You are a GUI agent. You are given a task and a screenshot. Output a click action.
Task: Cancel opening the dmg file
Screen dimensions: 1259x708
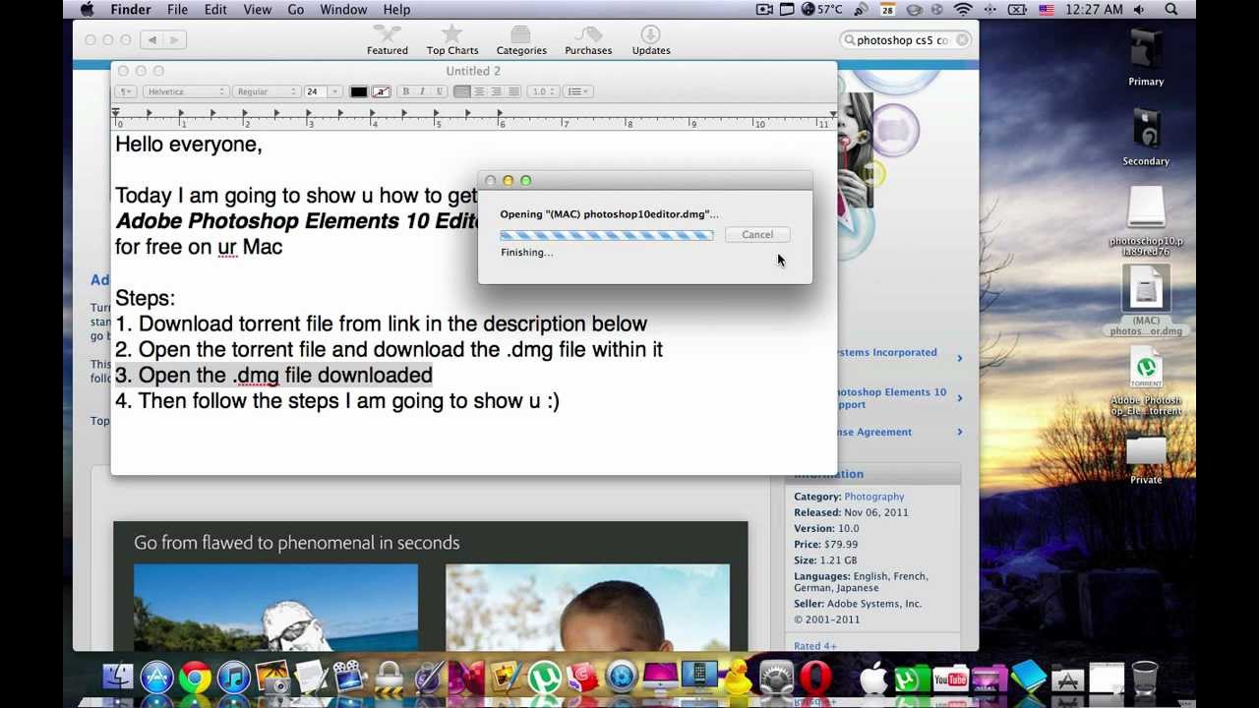click(757, 235)
